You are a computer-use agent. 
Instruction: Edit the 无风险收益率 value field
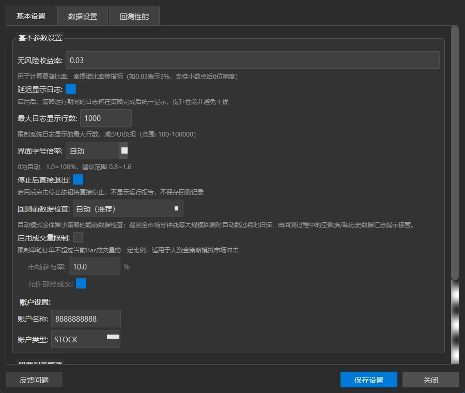click(x=252, y=61)
